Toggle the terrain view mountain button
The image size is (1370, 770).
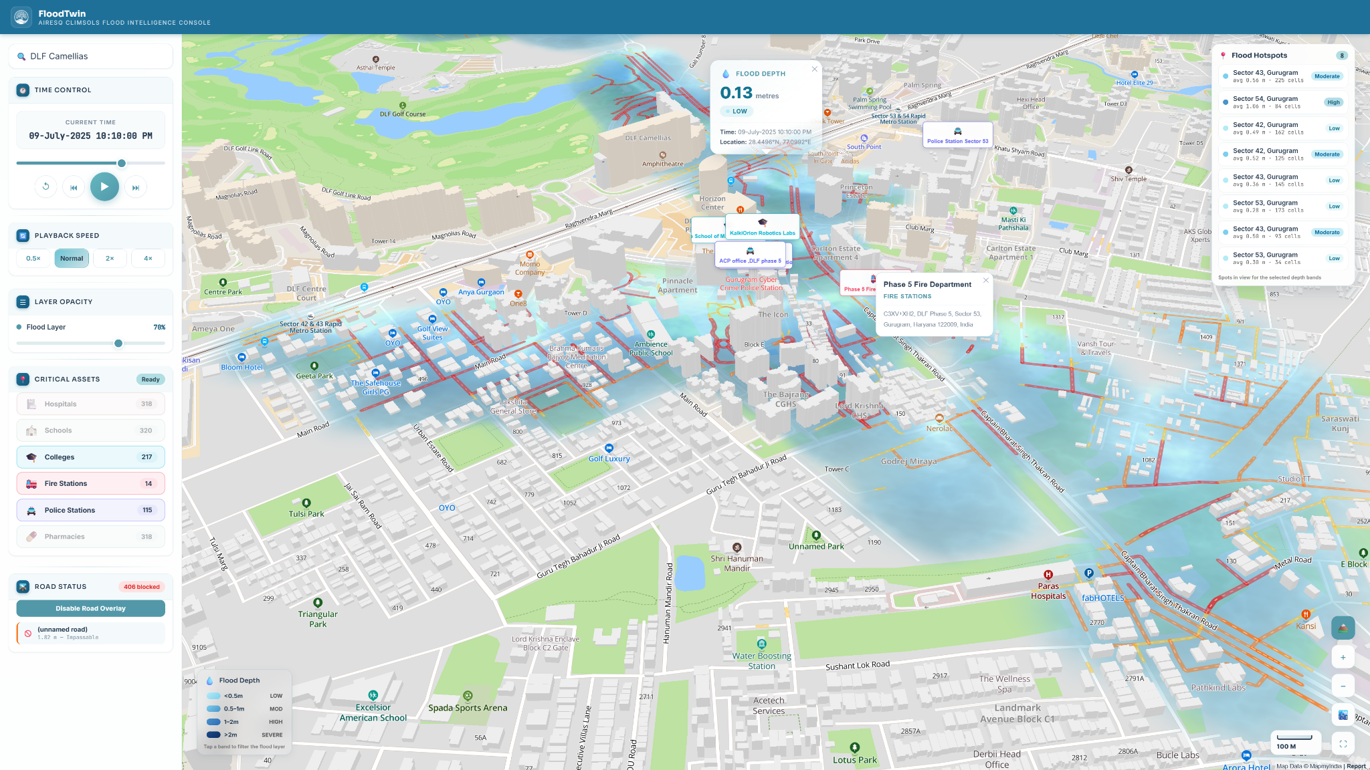(x=1343, y=628)
